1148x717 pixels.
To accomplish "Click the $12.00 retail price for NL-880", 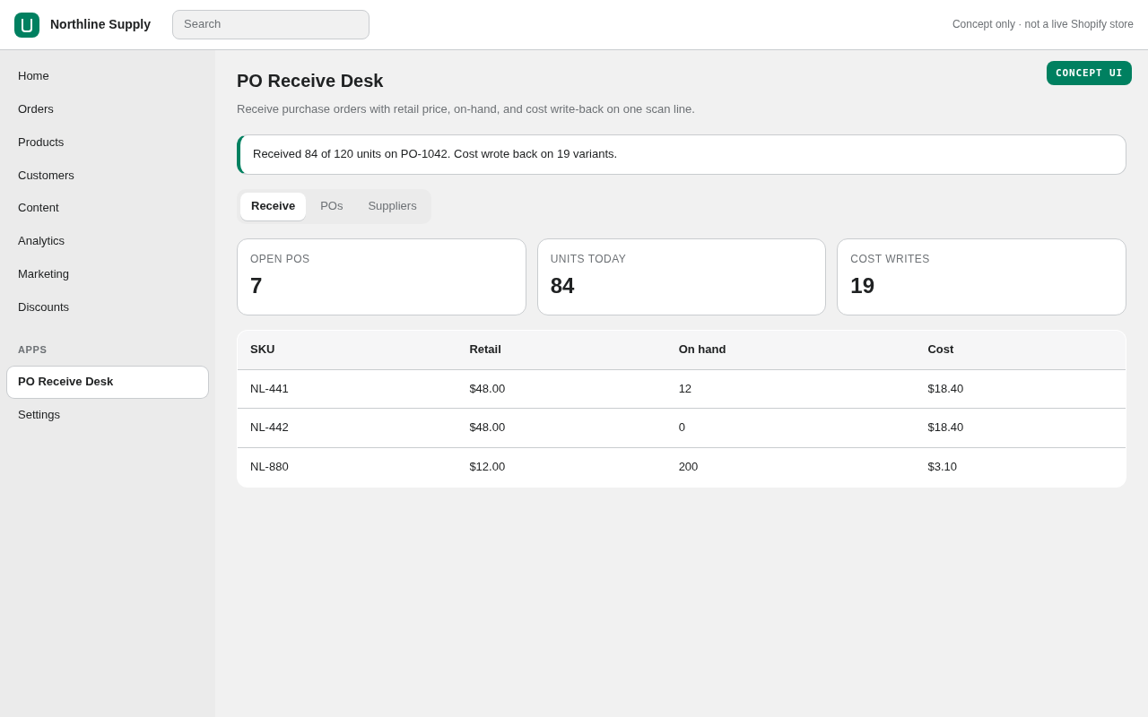I will (487, 467).
